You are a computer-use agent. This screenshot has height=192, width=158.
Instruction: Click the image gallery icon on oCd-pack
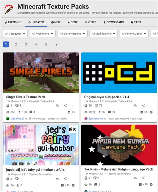click(142, 112)
